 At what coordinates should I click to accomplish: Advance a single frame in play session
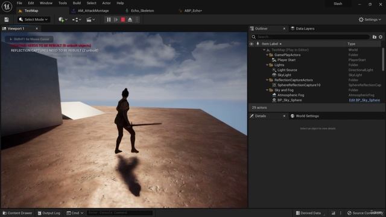[116, 20]
